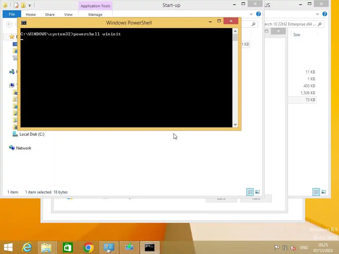339x254 pixels.
Task: Switch right Explorer window to details view
Action: click(x=316, y=192)
